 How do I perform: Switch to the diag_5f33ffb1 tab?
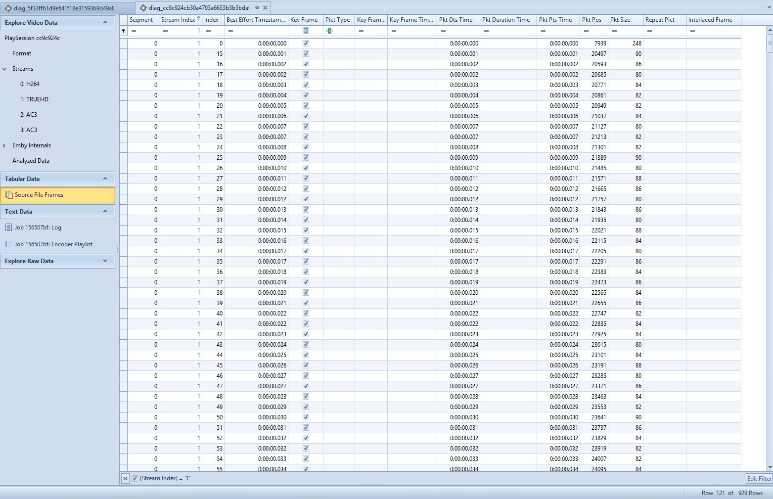(x=64, y=8)
